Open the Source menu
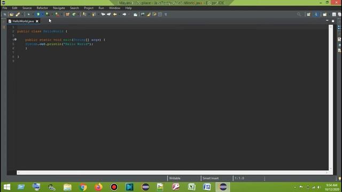The height and width of the screenshot is (192, 342). (x=27, y=8)
